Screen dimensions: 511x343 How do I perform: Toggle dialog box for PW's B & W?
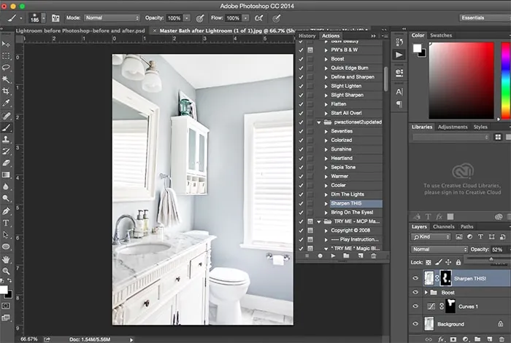click(310, 50)
